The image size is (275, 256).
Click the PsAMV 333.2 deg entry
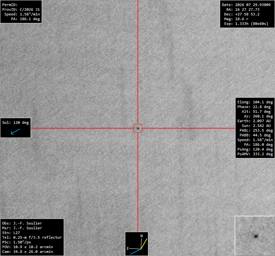(x=255, y=154)
